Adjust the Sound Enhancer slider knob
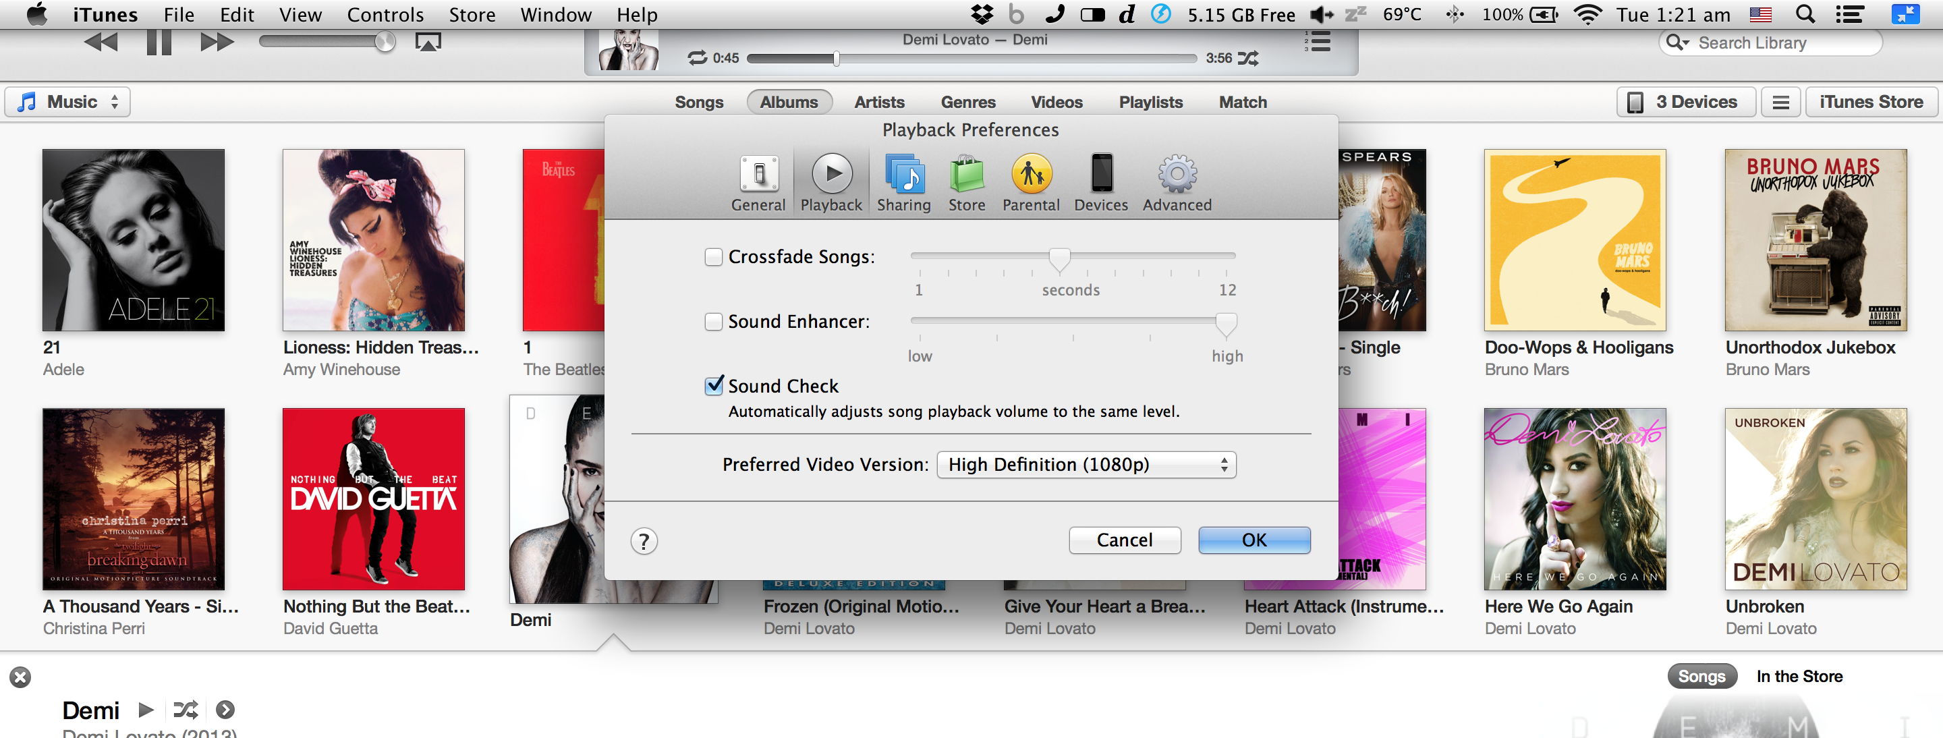 pyautogui.click(x=1226, y=325)
